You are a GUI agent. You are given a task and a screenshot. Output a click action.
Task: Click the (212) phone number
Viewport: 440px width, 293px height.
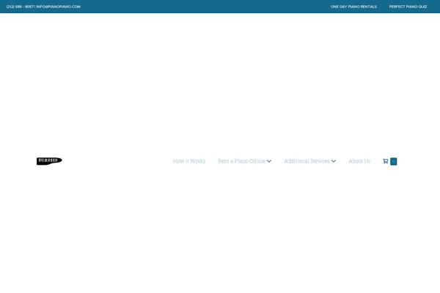click(x=20, y=7)
